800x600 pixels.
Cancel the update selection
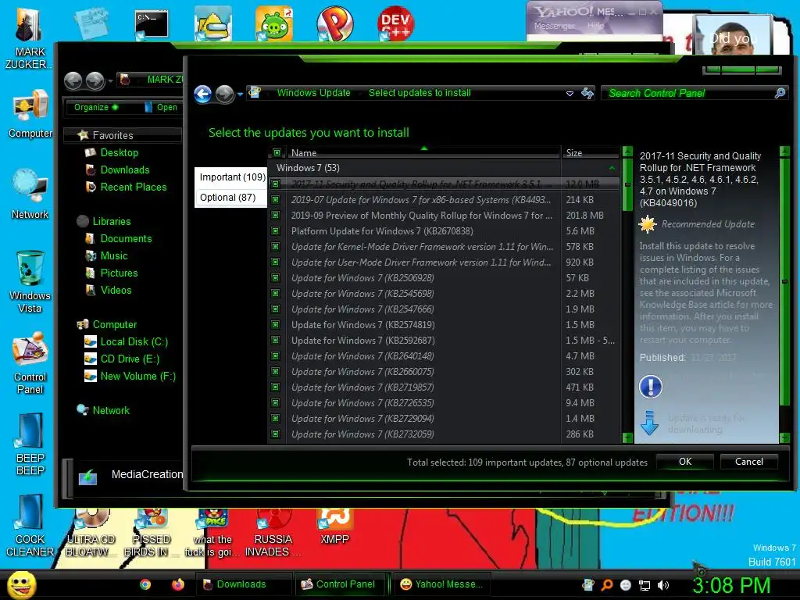pyautogui.click(x=749, y=462)
